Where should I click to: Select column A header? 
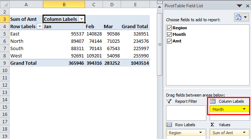tap(26, 5)
